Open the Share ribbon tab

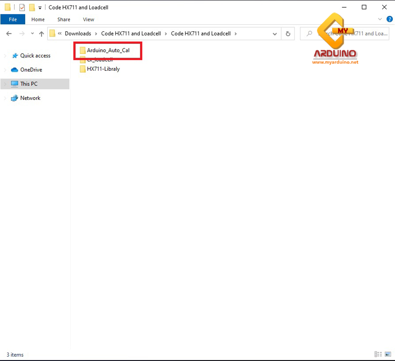[x=64, y=19]
